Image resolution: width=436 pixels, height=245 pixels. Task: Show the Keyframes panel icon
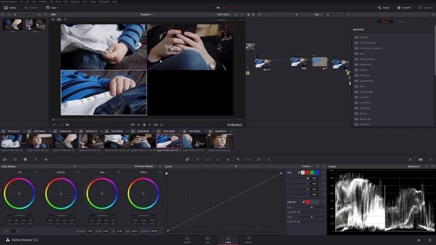point(410,159)
